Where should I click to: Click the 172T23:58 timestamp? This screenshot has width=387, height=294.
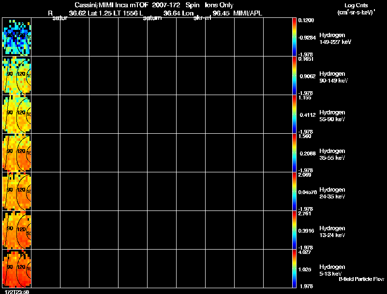coord(17,292)
